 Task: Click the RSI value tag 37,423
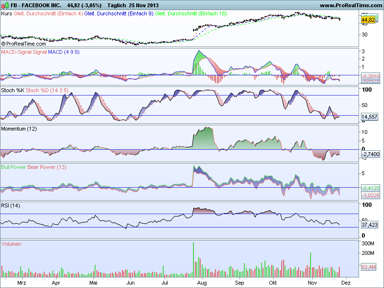[x=370, y=225]
